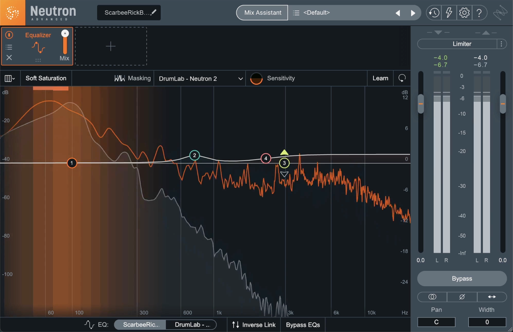This screenshot has width=513, height=332.
Task: Go to the next preset arrow
Action: (413, 13)
